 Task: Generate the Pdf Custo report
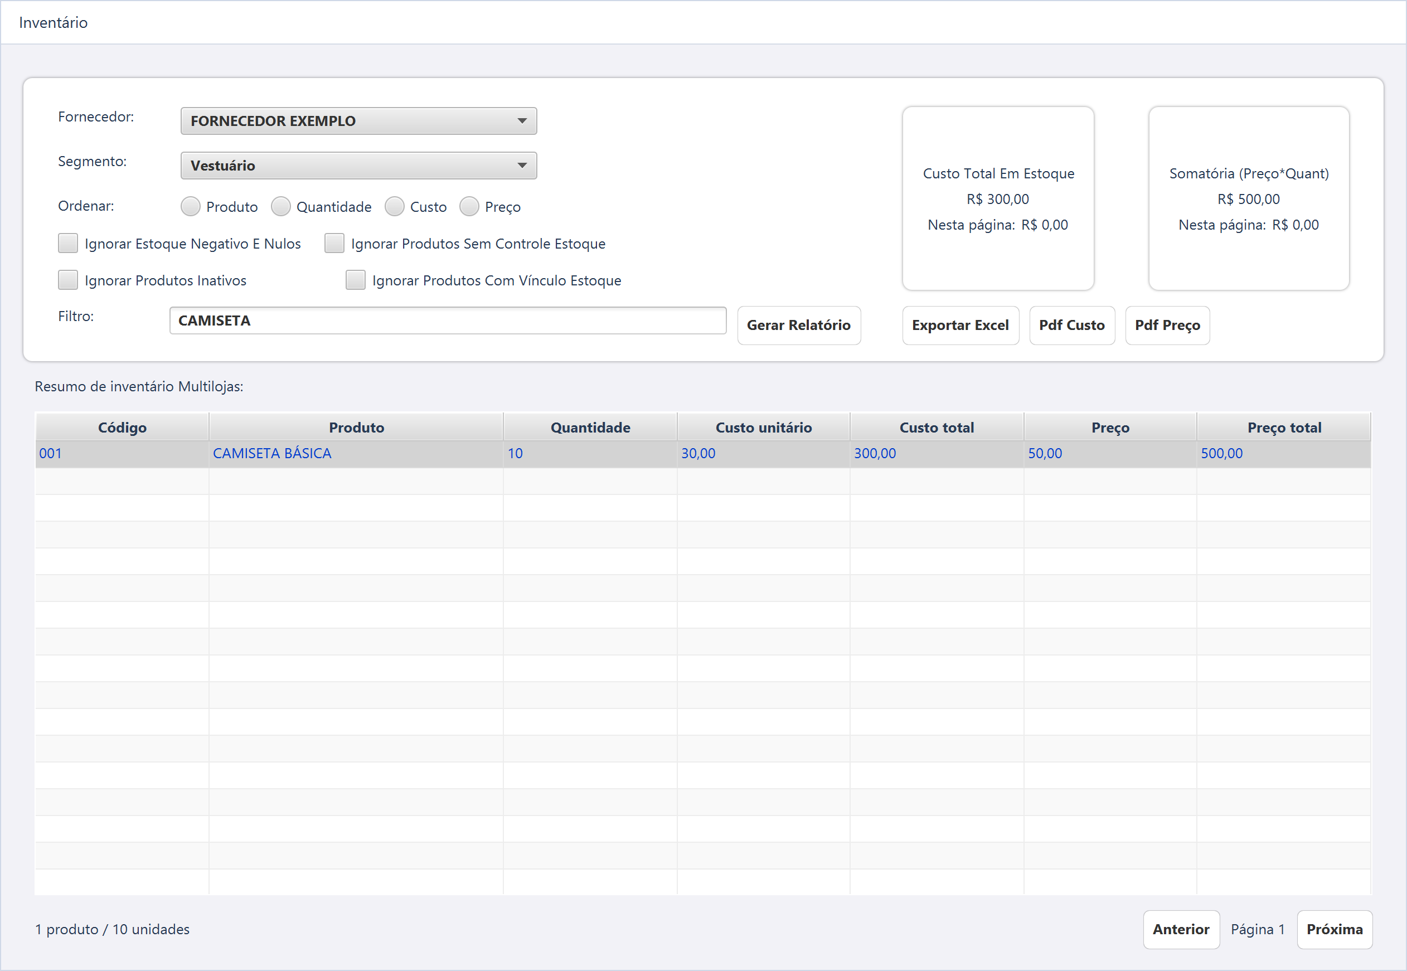coord(1071,326)
